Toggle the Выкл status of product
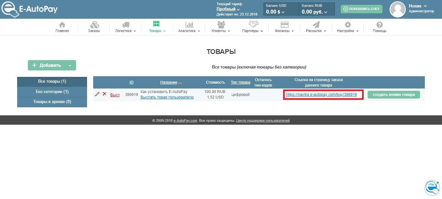 pos(115,95)
